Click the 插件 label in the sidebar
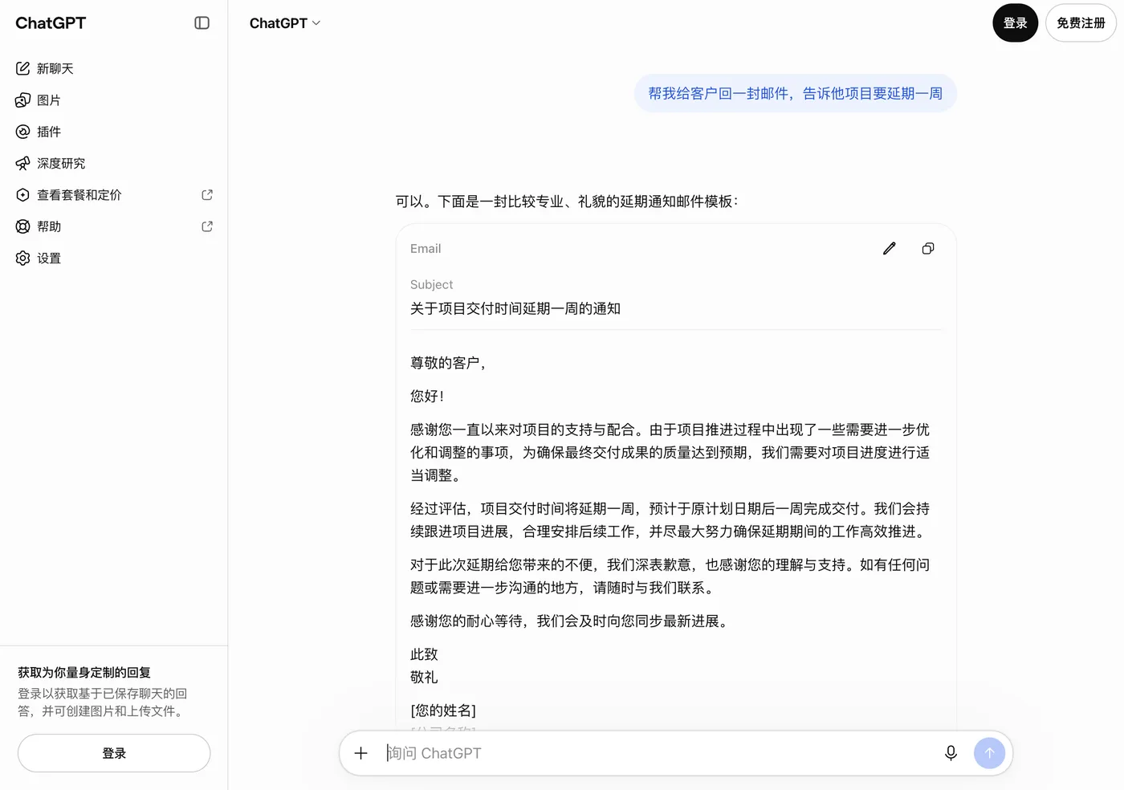The width and height of the screenshot is (1124, 790). [49, 132]
